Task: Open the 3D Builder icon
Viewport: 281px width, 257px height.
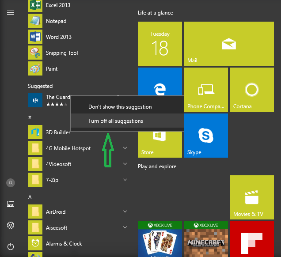Action: (x=35, y=132)
